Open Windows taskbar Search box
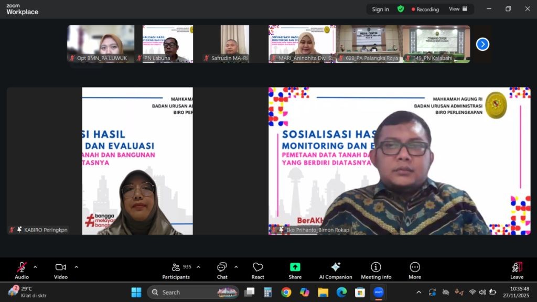The height and width of the screenshot is (302, 537). [192, 292]
